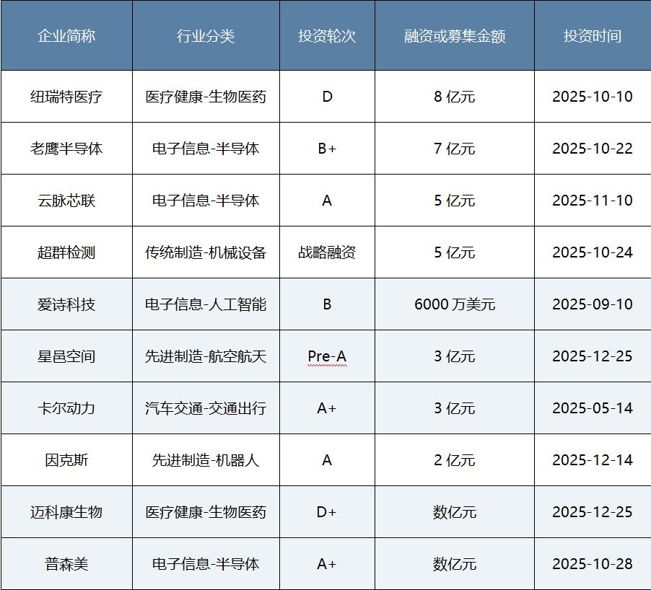Click the 企业简称 column header

click(65, 34)
